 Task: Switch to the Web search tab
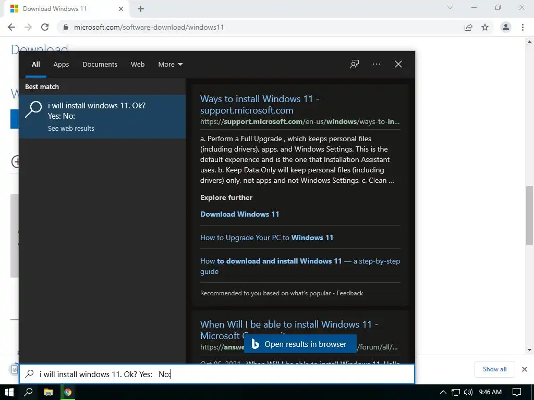point(138,64)
